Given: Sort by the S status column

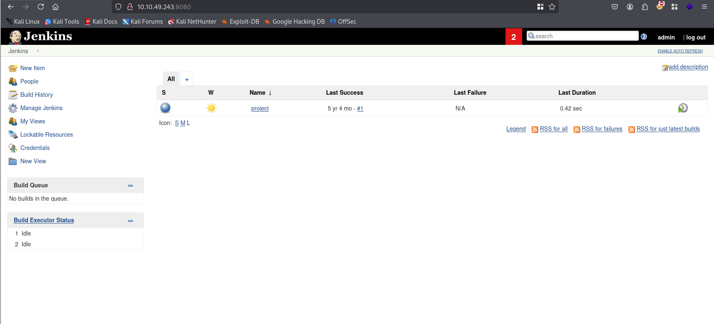Looking at the screenshot, I should (x=164, y=93).
